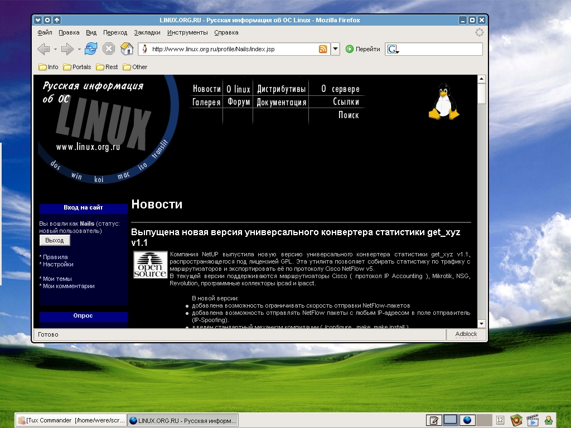This screenshot has width=571, height=428.
Task: Click the shade-window up arrow title icon
Action: click(x=57, y=20)
